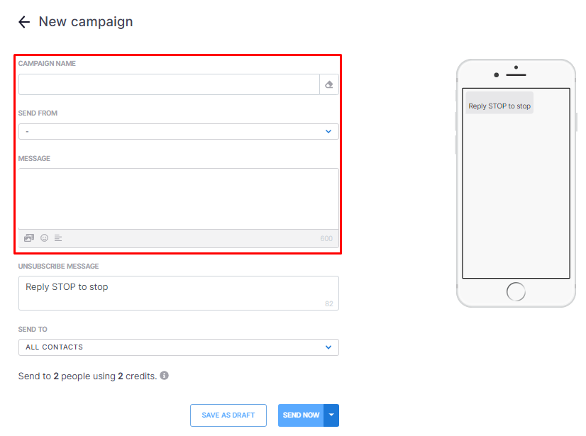
Task: Focus the Campaign Name input field
Action: point(169,84)
